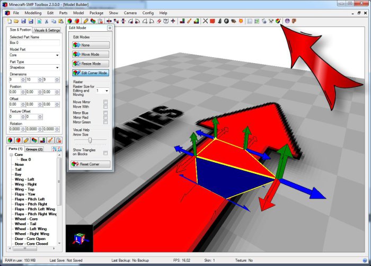Screen dimensions: 371x266
Task: Sort parts ascending A to Z
Action: [x=55, y=149]
